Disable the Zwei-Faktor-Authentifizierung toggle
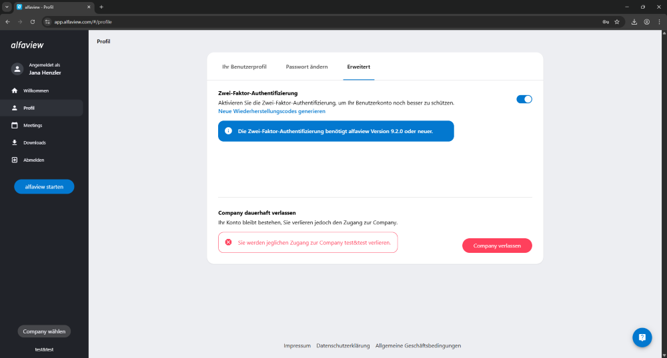The image size is (667, 358). pyautogui.click(x=524, y=99)
